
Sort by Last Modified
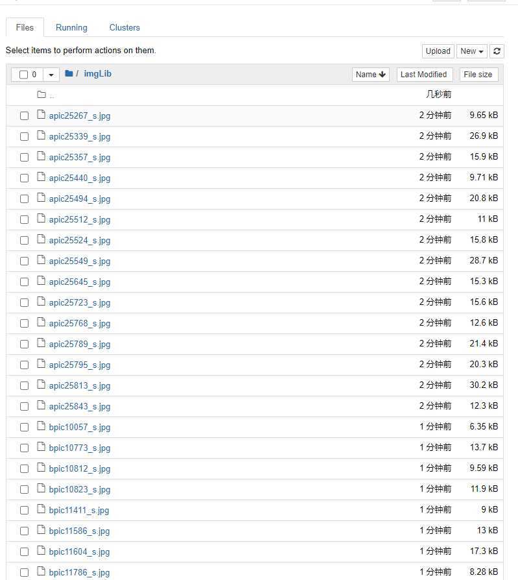[424, 75]
